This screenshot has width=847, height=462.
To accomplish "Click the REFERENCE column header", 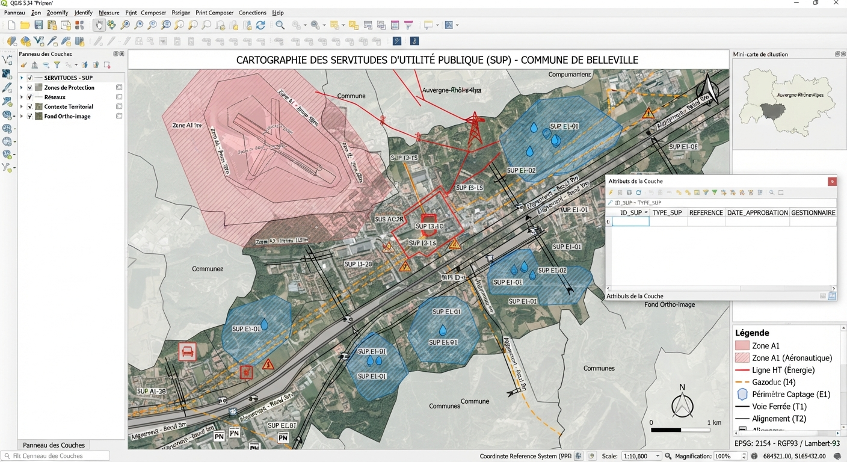I will [x=706, y=212].
